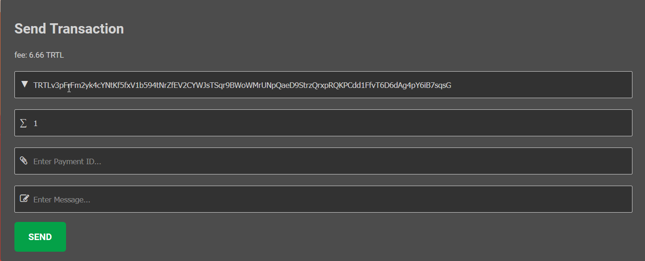This screenshot has width=645, height=261.
Task: Focus the recipient wallet address field
Action: pos(279,85)
